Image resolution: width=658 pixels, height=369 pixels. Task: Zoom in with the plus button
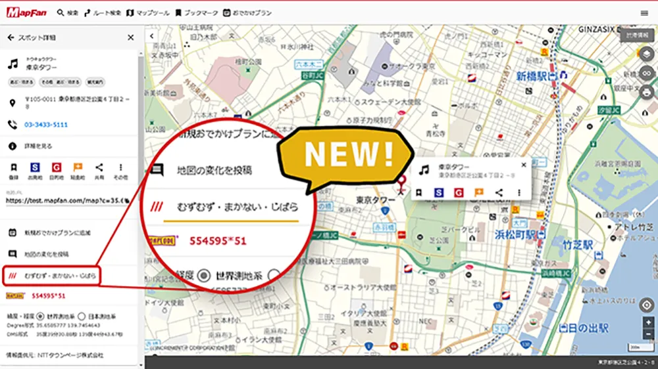click(x=648, y=322)
